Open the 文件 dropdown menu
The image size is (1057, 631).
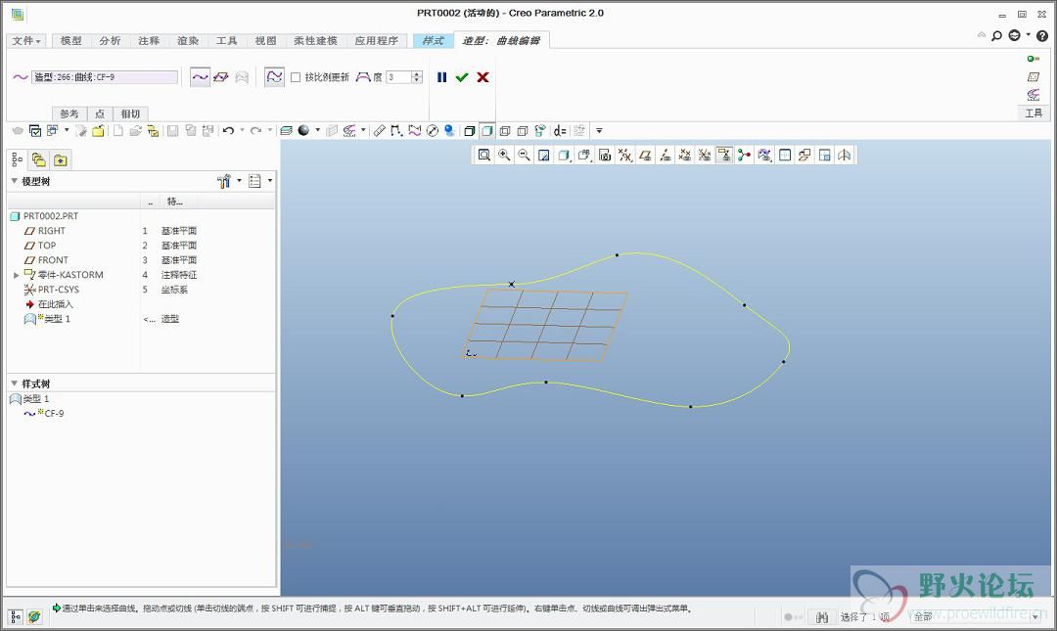26,41
